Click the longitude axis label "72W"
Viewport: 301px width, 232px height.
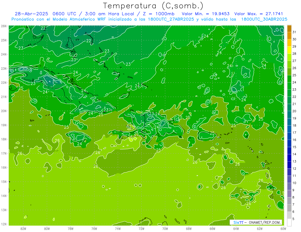141,228
